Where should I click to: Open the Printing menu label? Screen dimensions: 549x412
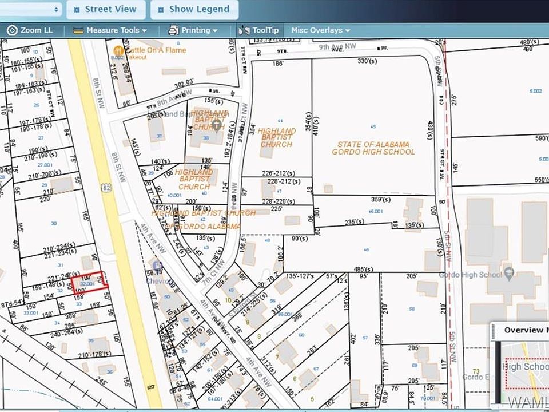tap(196, 30)
